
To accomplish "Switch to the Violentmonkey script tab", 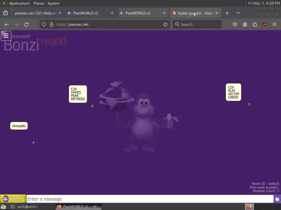I will coord(195,13).
